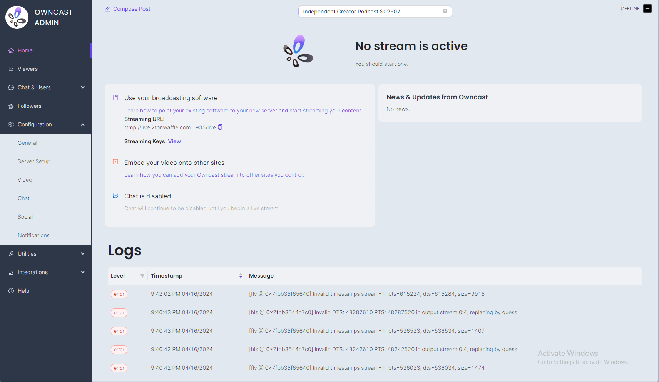
Task: Open Help from the sidebar
Action: pyautogui.click(x=23, y=290)
